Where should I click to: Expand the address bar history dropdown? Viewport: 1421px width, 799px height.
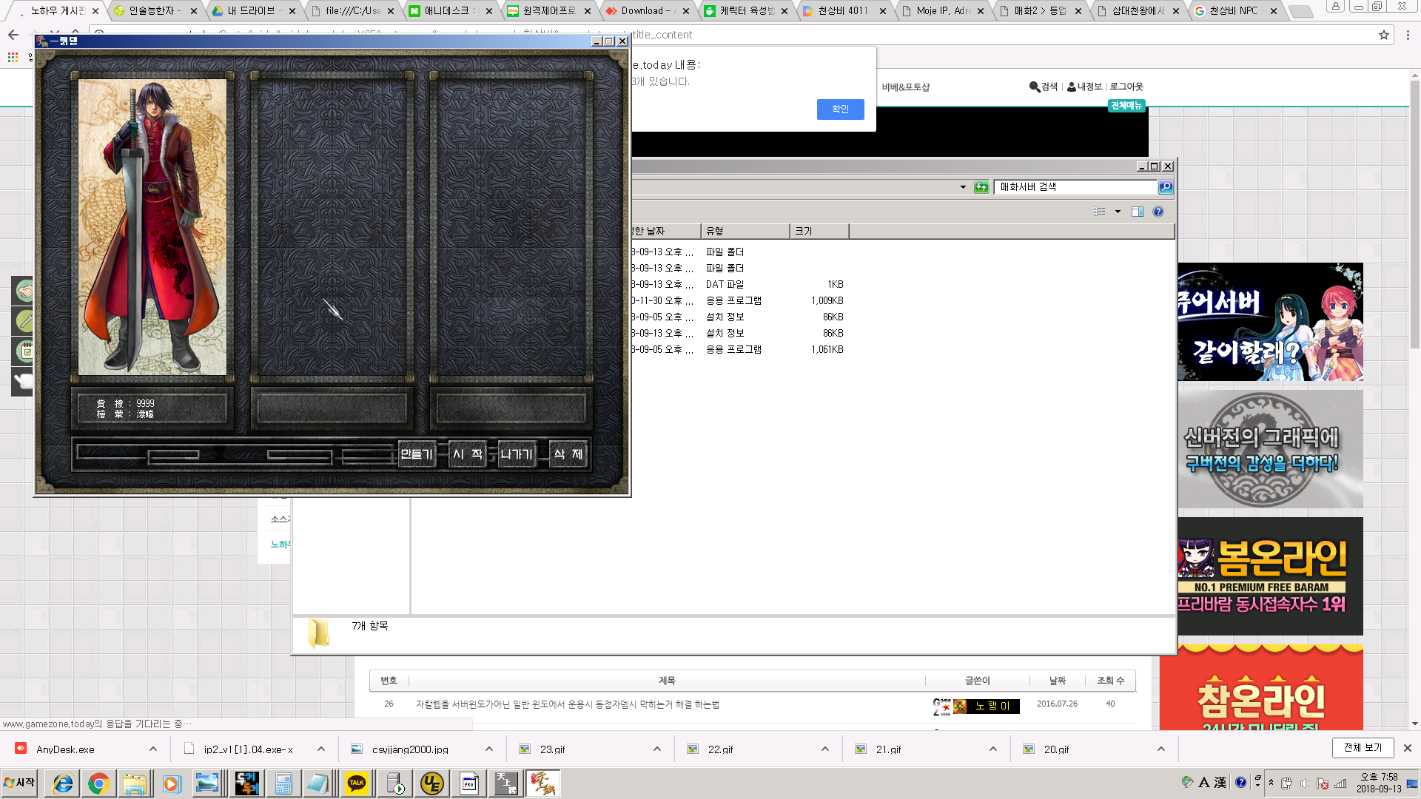[963, 187]
